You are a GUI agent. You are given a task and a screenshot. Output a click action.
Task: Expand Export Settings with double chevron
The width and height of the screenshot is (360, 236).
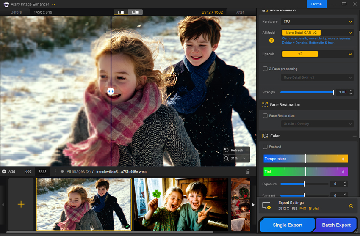click(x=351, y=206)
